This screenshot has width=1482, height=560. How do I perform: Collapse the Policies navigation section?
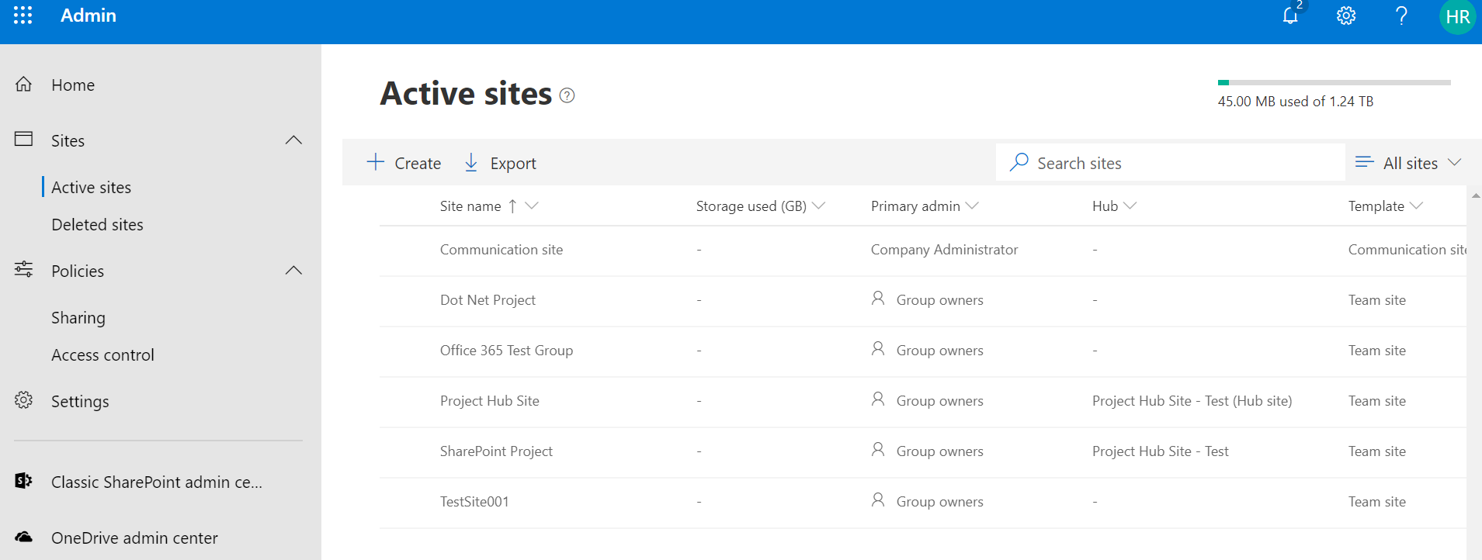tap(293, 271)
